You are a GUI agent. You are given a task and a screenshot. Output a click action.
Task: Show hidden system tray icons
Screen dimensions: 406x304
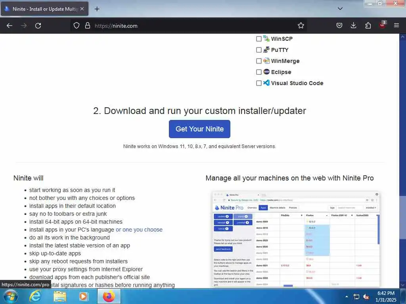coord(347,297)
